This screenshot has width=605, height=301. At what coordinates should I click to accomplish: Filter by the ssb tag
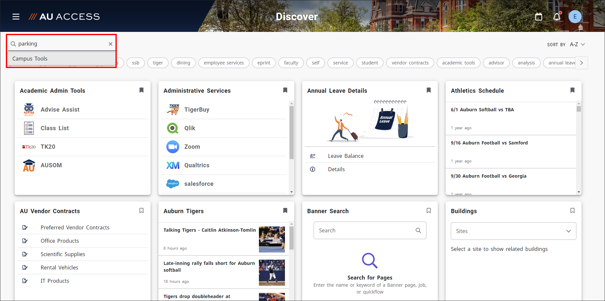136,63
